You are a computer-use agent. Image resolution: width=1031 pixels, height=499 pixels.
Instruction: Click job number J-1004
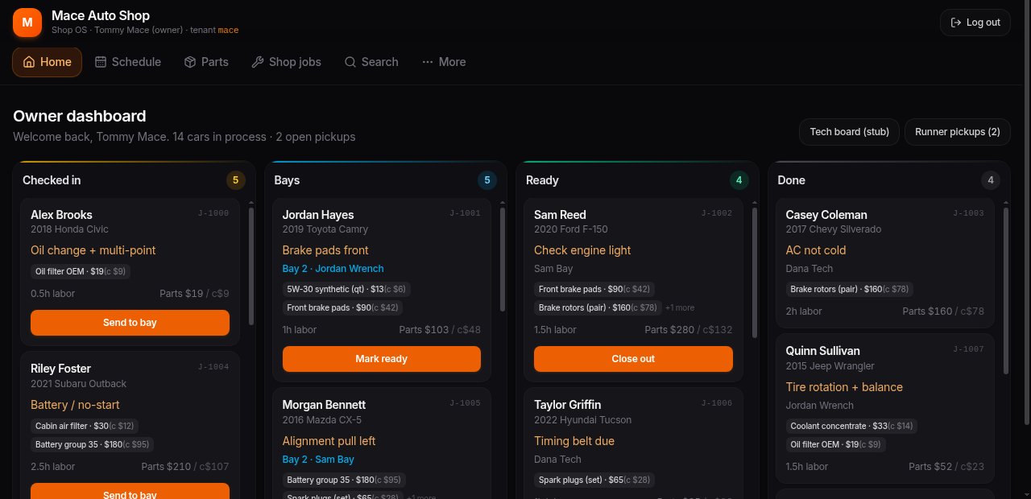213,367
